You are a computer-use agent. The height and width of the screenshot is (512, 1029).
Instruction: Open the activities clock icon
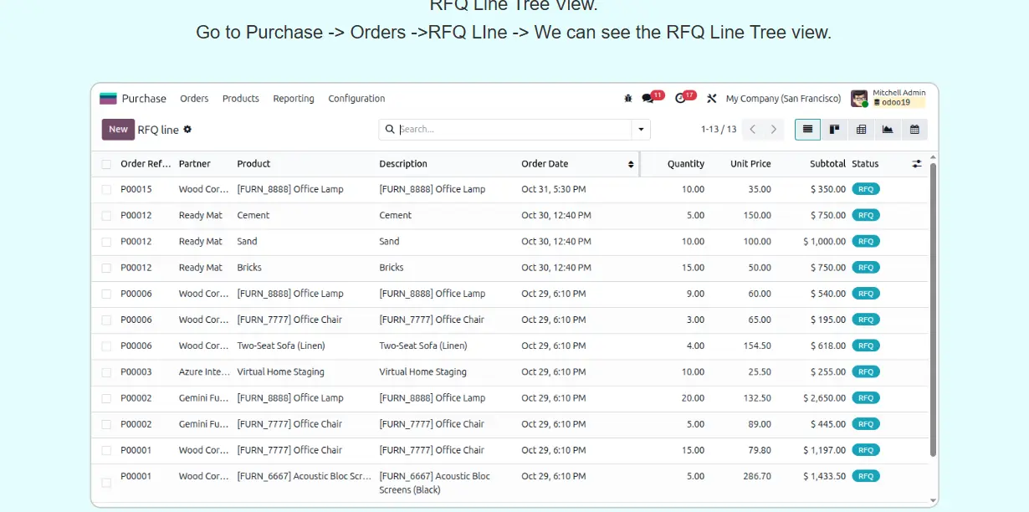(x=680, y=99)
